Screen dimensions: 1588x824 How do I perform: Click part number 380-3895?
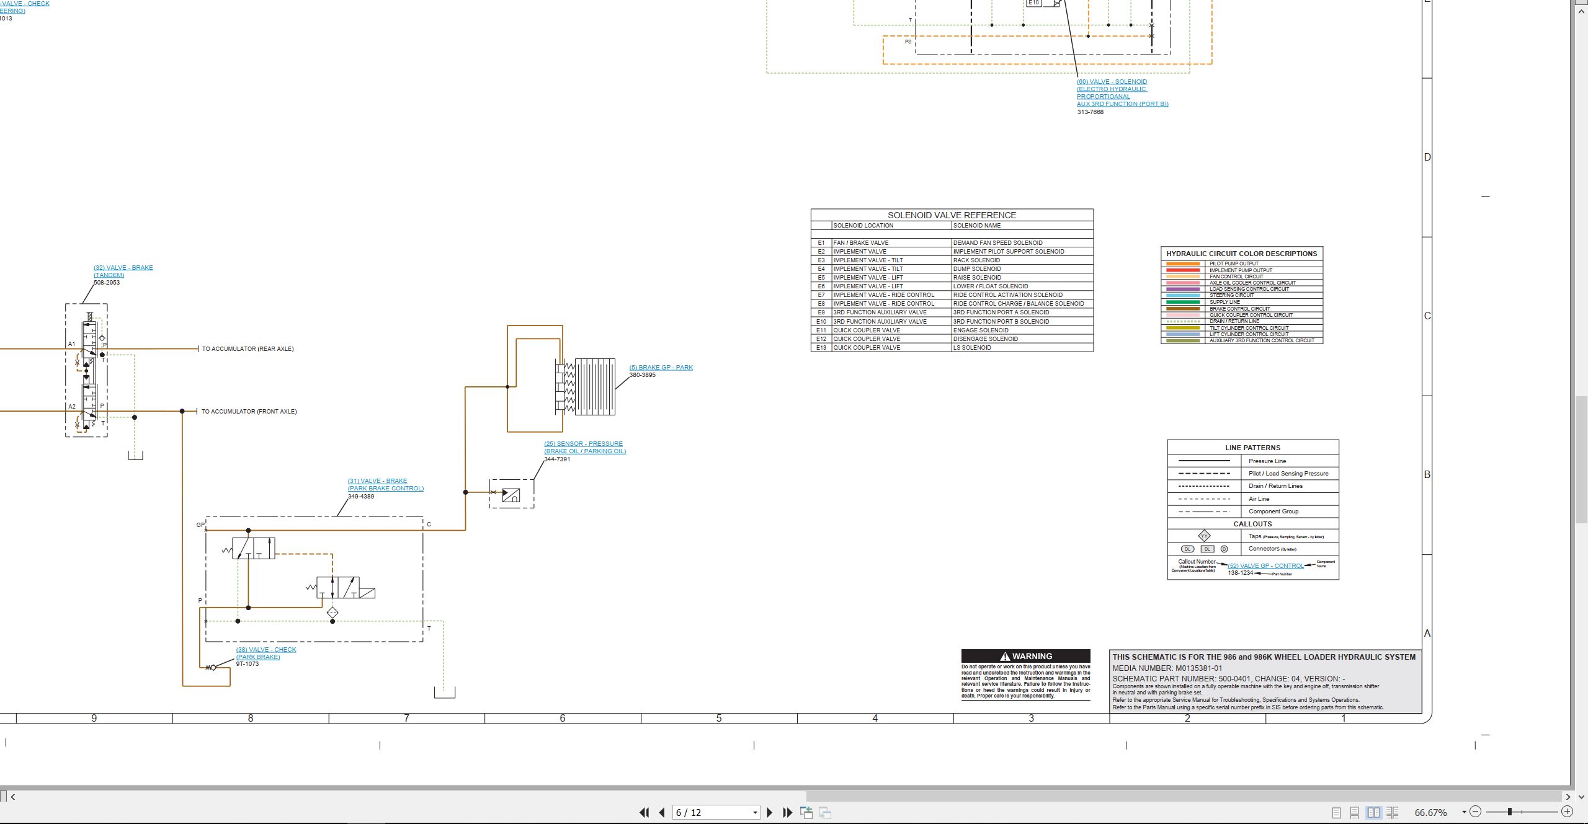(643, 375)
